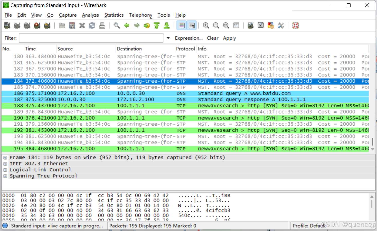
Task: Open the Analyze menu
Action: coord(90,15)
